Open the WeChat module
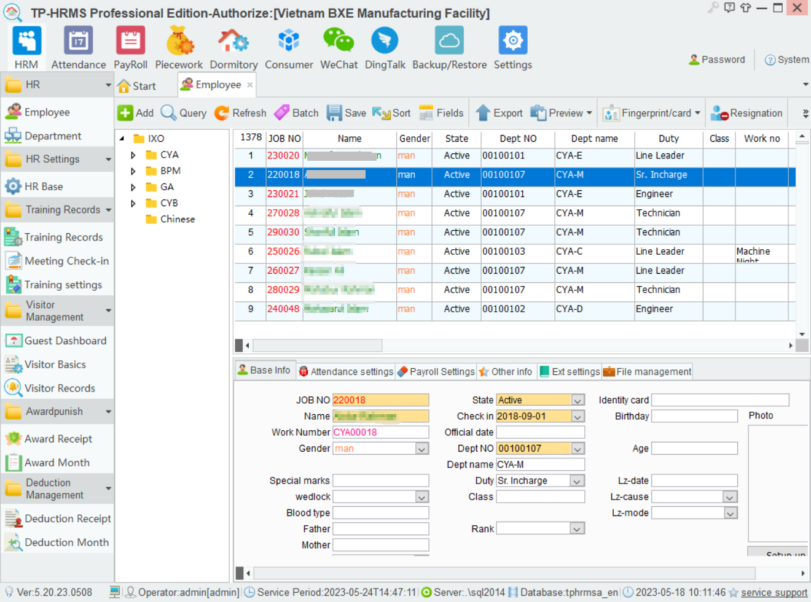Screen dimensions: 811x602 339,48
